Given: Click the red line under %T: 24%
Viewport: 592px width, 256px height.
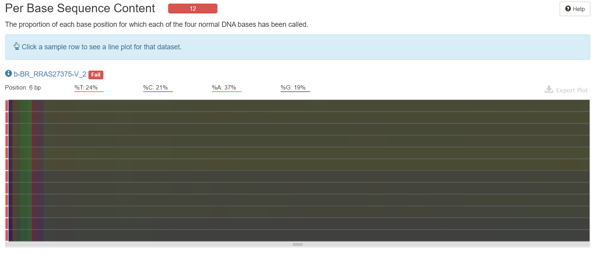Looking at the screenshot, I should click(x=89, y=92).
